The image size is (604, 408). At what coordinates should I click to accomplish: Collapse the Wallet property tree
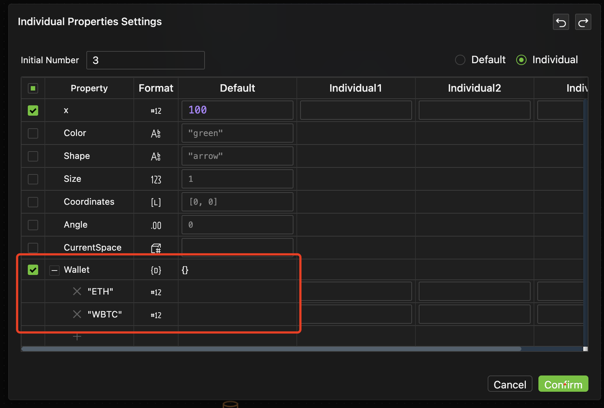pyautogui.click(x=55, y=270)
